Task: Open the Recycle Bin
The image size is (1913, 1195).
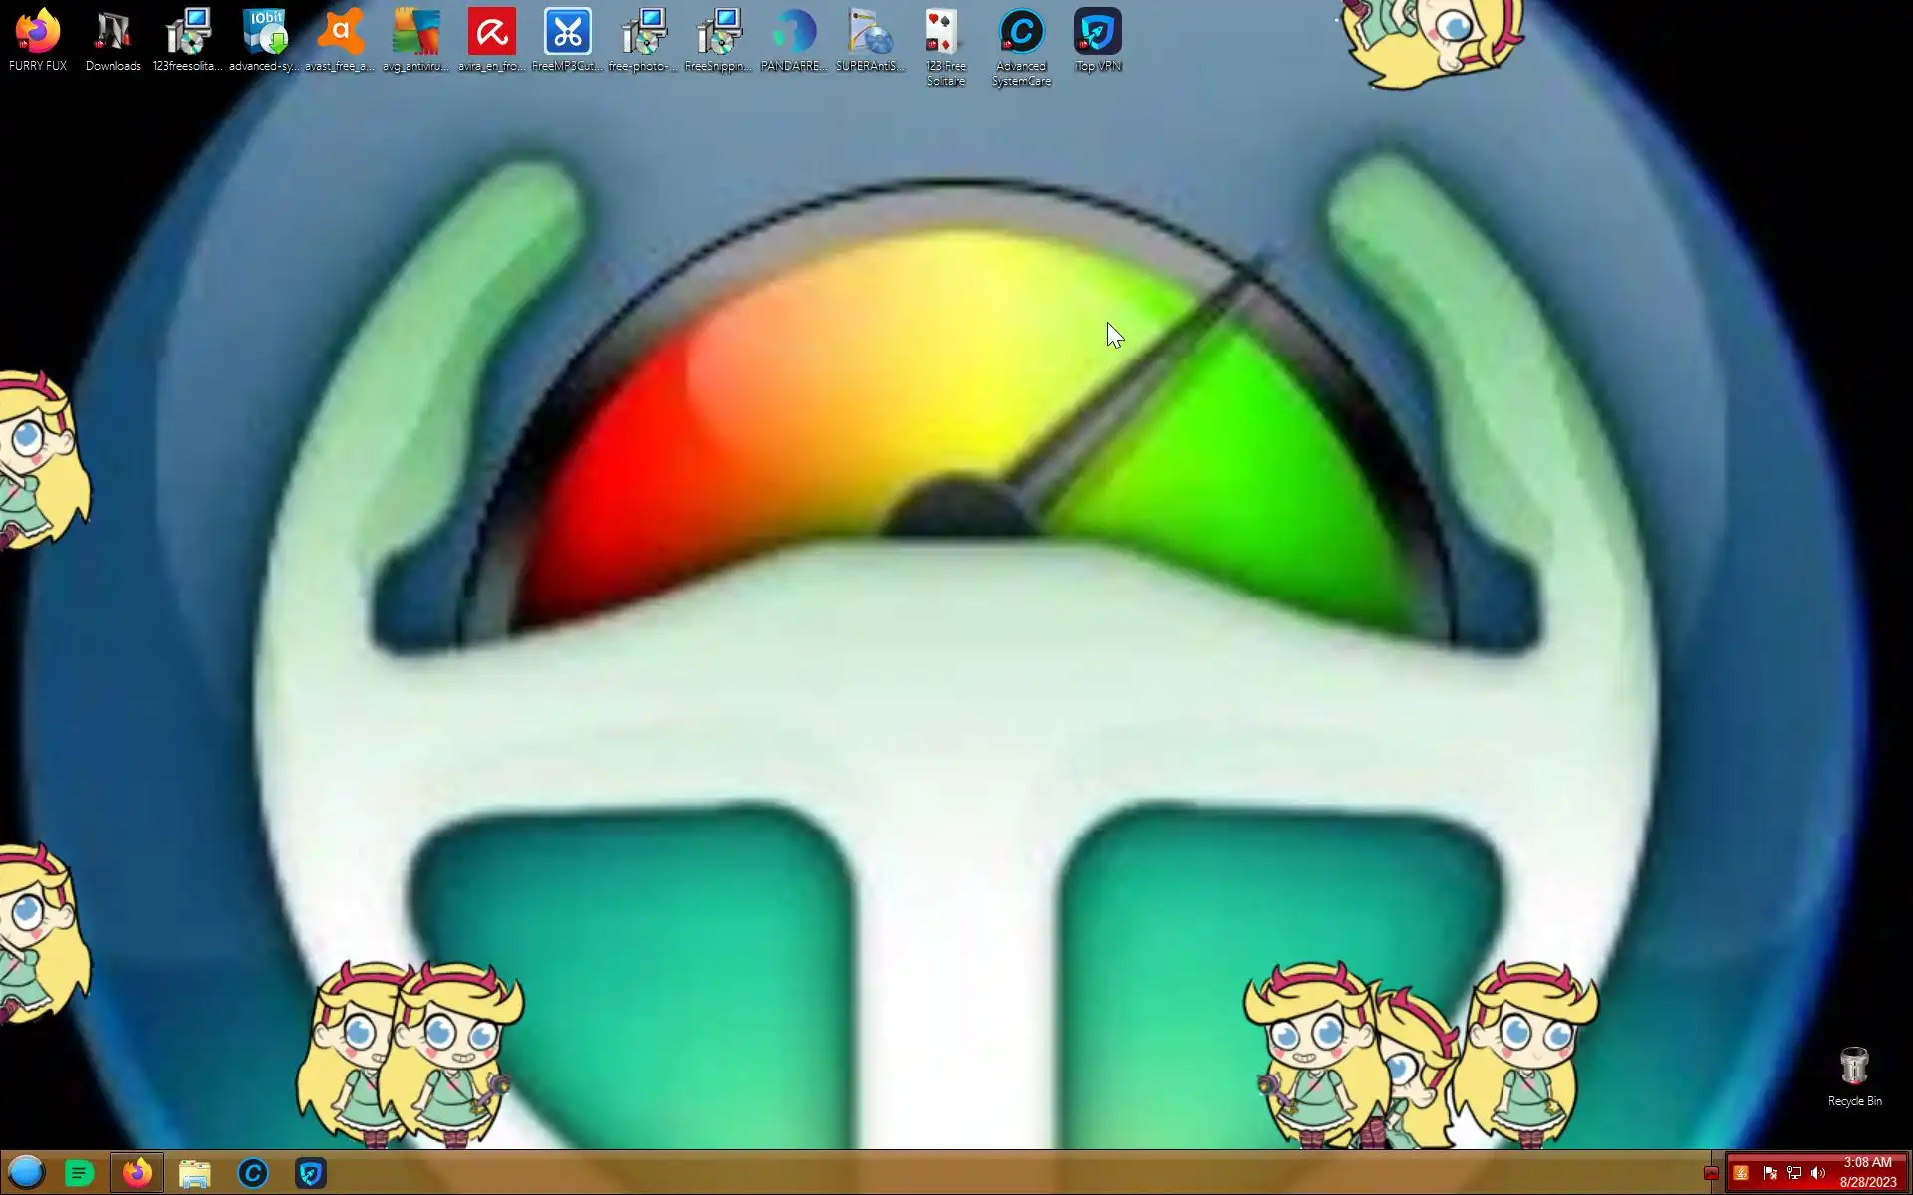Action: pos(1853,1068)
